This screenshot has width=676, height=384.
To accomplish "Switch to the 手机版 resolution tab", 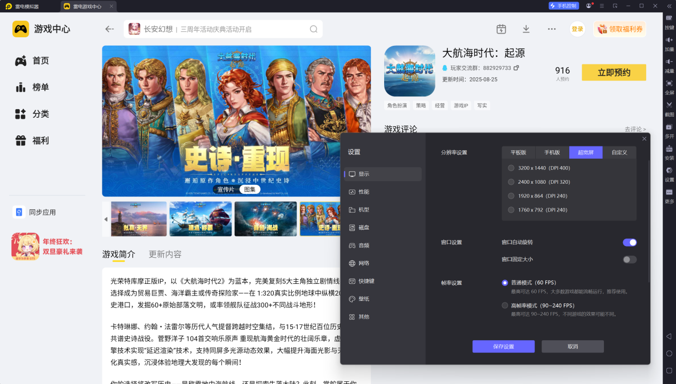I will [x=552, y=152].
